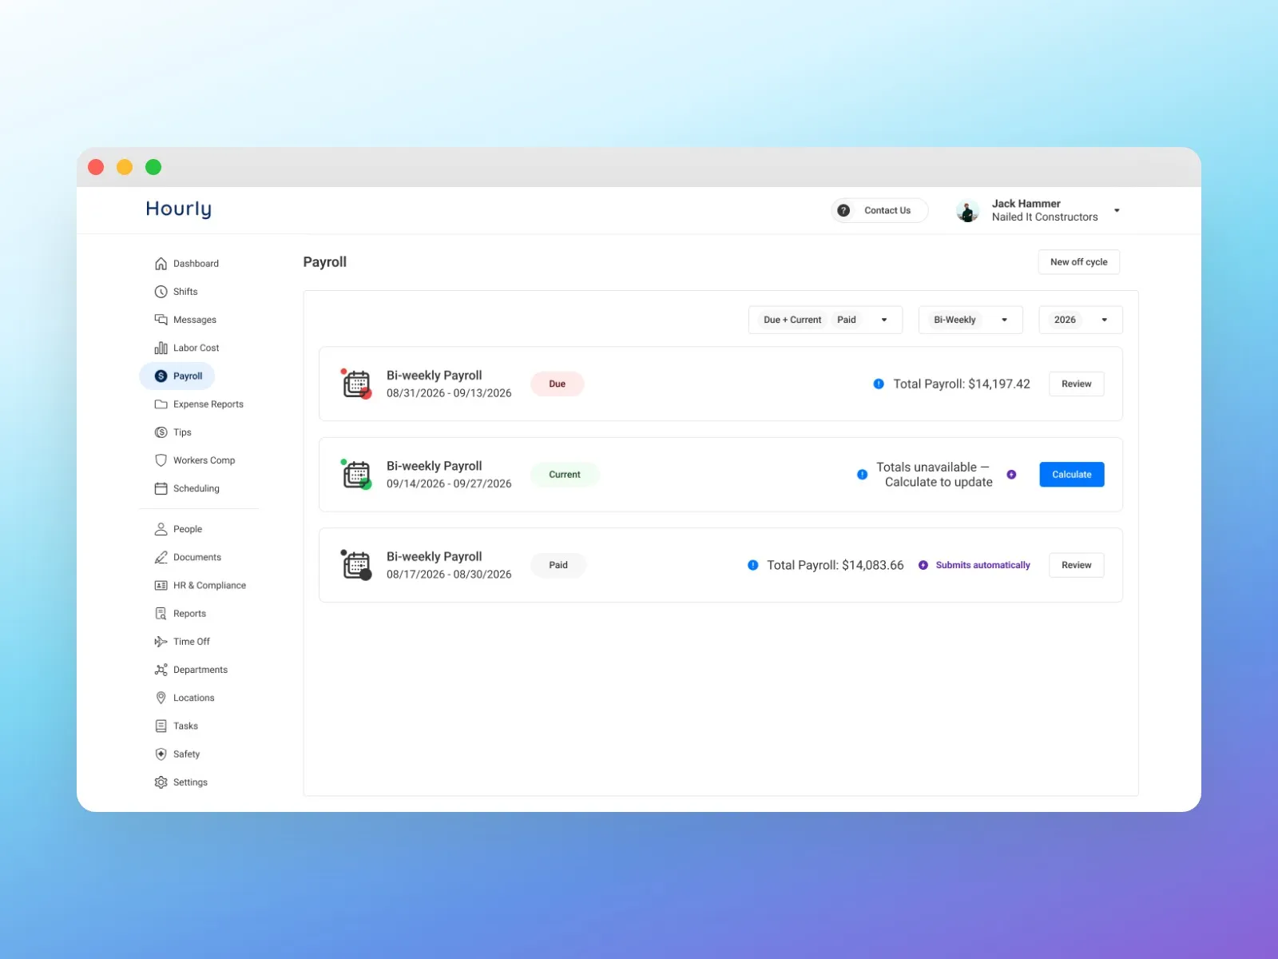Expand the Jack Hammer account menu arrow
The image size is (1278, 959).
pyautogui.click(x=1117, y=210)
